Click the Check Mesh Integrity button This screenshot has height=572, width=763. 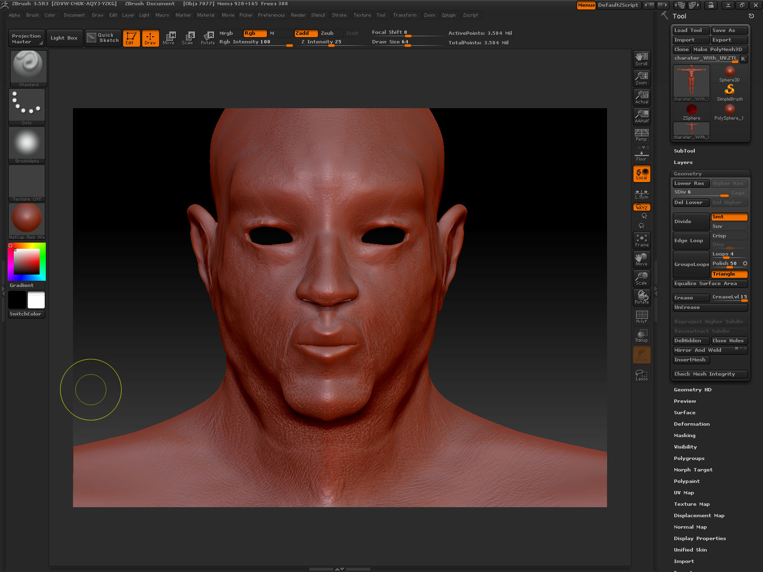[710, 374]
